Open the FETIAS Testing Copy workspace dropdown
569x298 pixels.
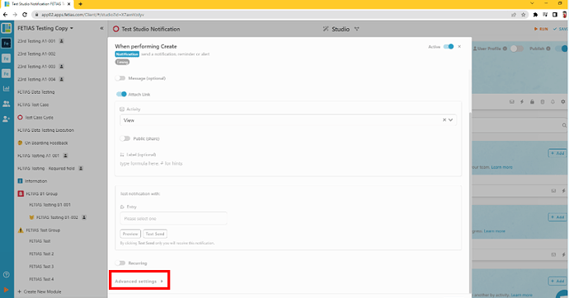(x=45, y=28)
